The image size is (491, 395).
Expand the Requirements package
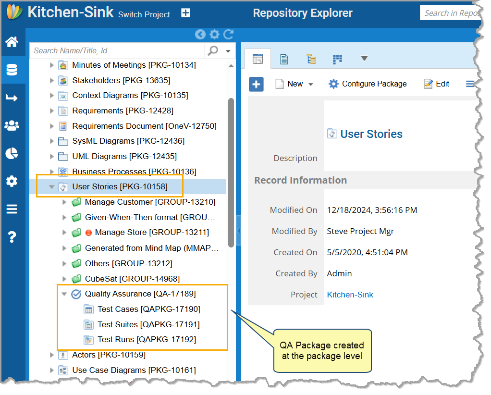tap(52, 111)
